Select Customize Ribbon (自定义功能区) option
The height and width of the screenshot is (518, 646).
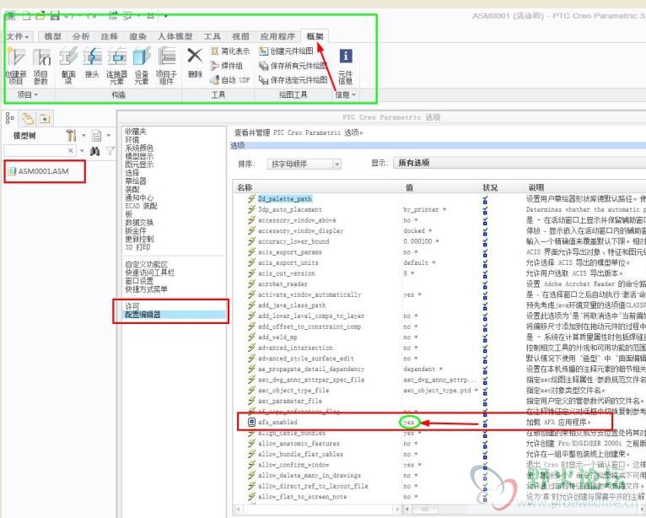pos(146,265)
